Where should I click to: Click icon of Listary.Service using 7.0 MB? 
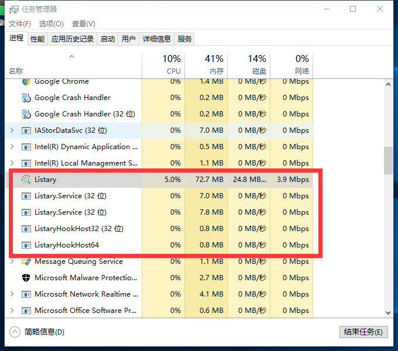[26, 196]
